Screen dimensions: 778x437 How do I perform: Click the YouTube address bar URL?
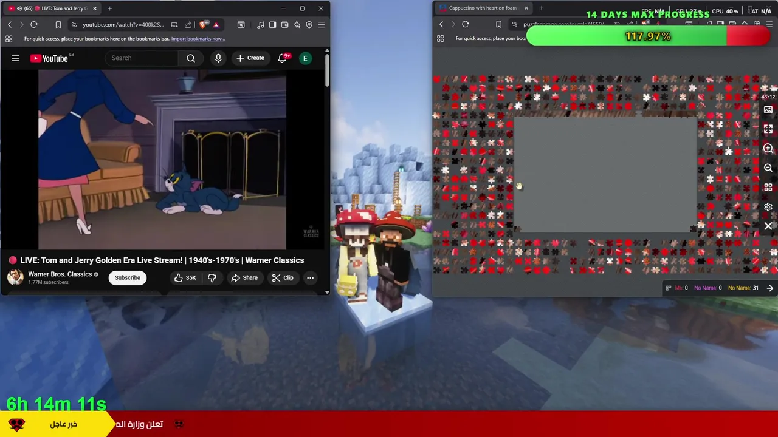[123, 25]
